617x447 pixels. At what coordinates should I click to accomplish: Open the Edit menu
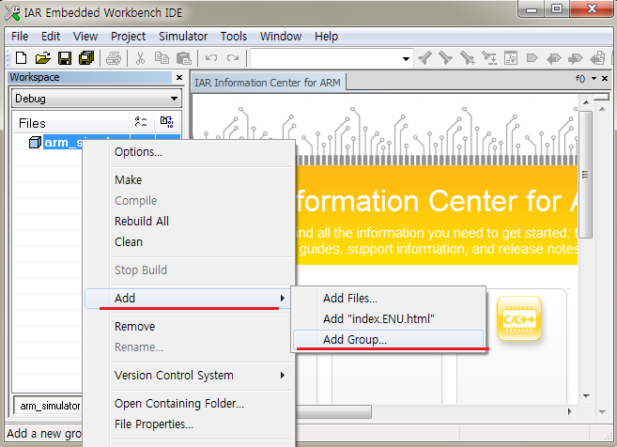pyautogui.click(x=51, y=37)
